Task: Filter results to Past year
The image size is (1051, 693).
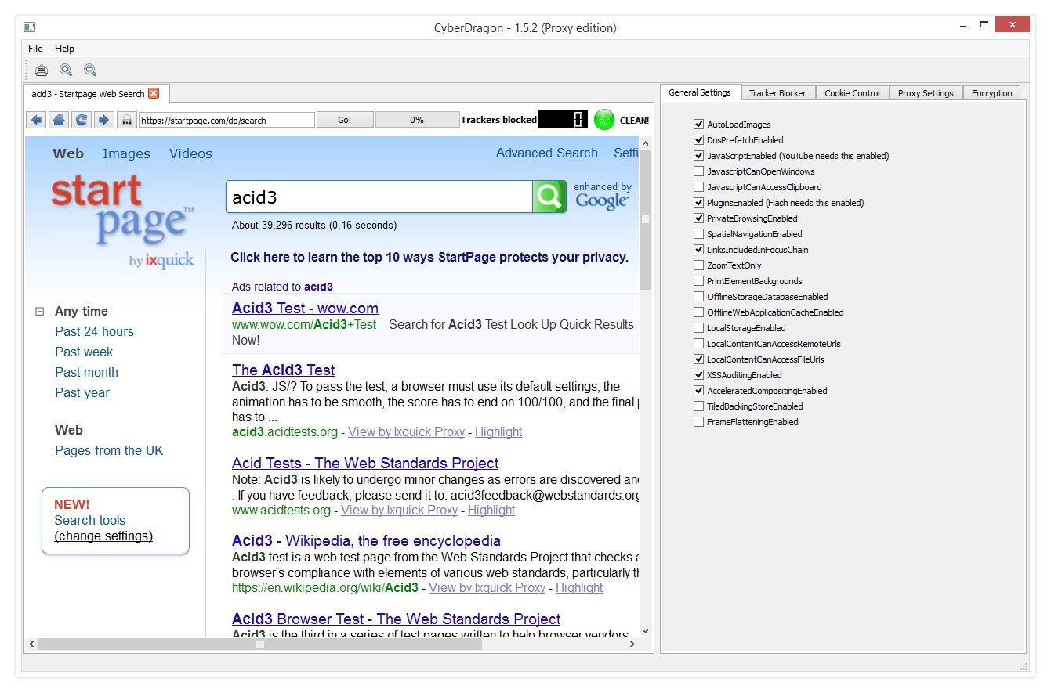Action: (82, 393)
